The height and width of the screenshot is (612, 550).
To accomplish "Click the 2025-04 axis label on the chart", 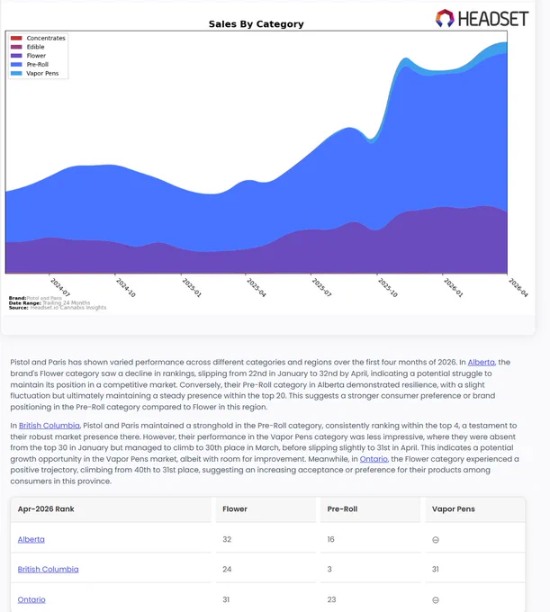I will coord(256,287).
